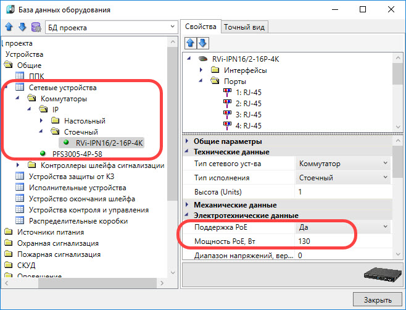Click the blue down arrow in left toolbar
The height and width of the screenshot is (310, 406).
pyautogui.click(x=22, y=27)
